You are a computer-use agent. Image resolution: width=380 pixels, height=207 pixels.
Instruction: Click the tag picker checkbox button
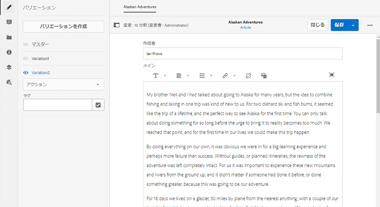[98, 105]
